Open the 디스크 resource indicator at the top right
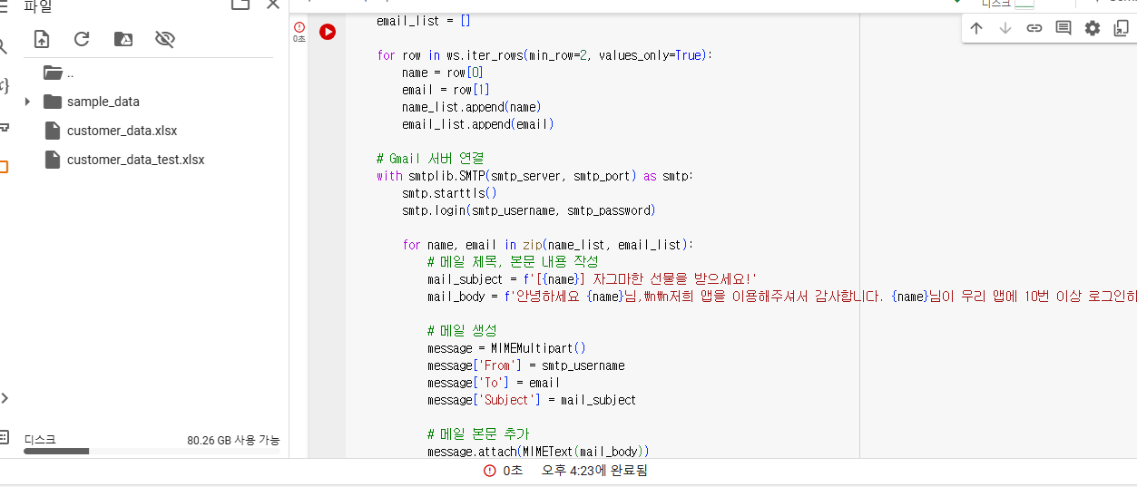Image resolution: width=1137 pixels, height=487 pixels. (x=1007, y=5)
